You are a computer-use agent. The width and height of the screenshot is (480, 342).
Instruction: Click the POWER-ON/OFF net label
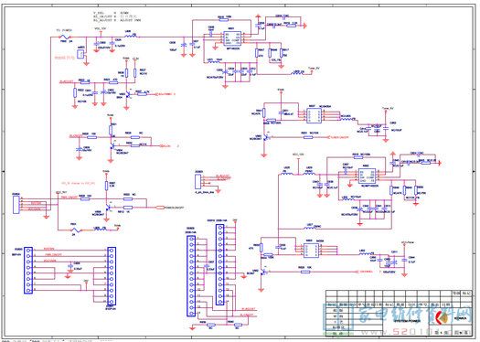(x=174, y=208)
